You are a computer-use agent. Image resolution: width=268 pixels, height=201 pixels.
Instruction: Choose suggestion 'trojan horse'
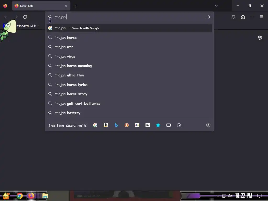129,37
